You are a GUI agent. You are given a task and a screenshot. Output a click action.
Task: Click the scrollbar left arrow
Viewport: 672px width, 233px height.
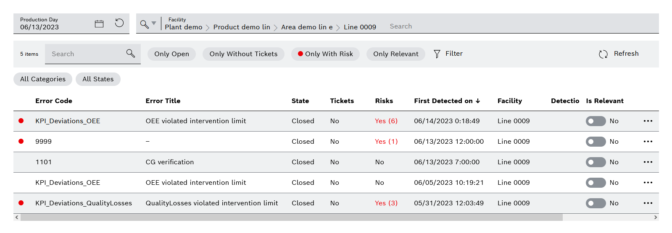tap(17, 217)
